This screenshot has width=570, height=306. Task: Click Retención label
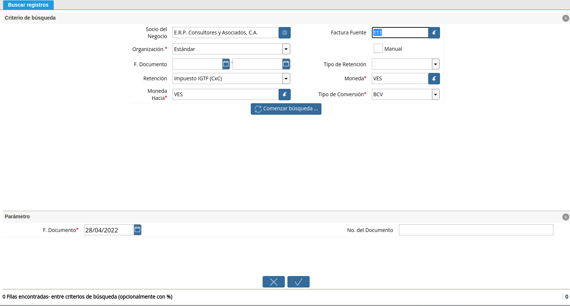pyautogui.click(x=155, y=78)
